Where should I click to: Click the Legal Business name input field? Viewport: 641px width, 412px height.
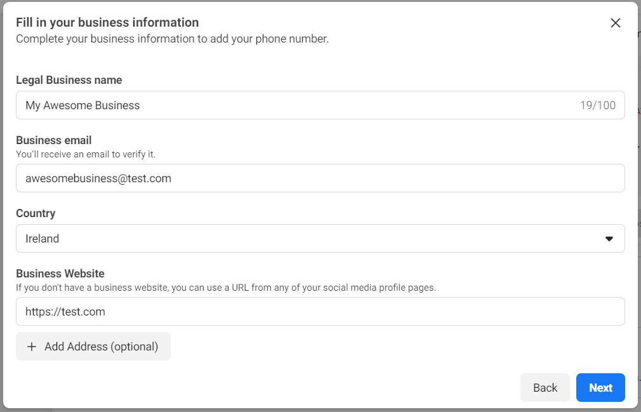pos(292,105)
